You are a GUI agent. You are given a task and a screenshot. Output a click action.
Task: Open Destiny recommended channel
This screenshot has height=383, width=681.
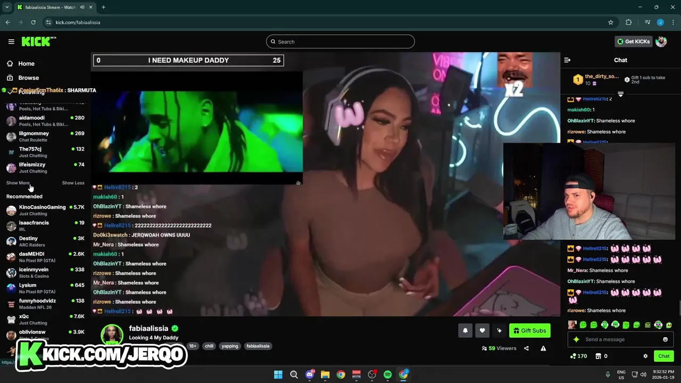[x=45, y=241]
